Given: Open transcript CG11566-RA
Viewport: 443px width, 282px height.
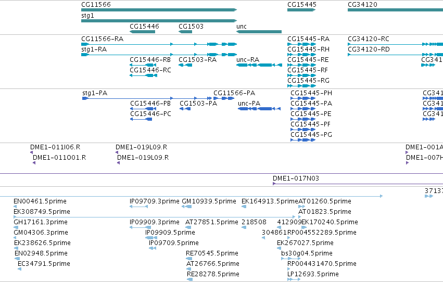Looking at the screenshot, I should [102, 39].
